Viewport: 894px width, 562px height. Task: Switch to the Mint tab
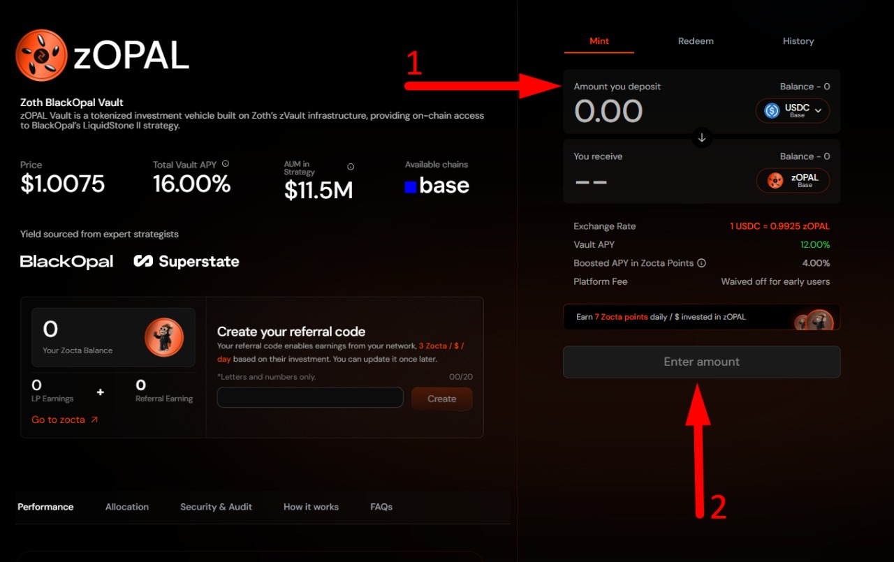[599, 41]
